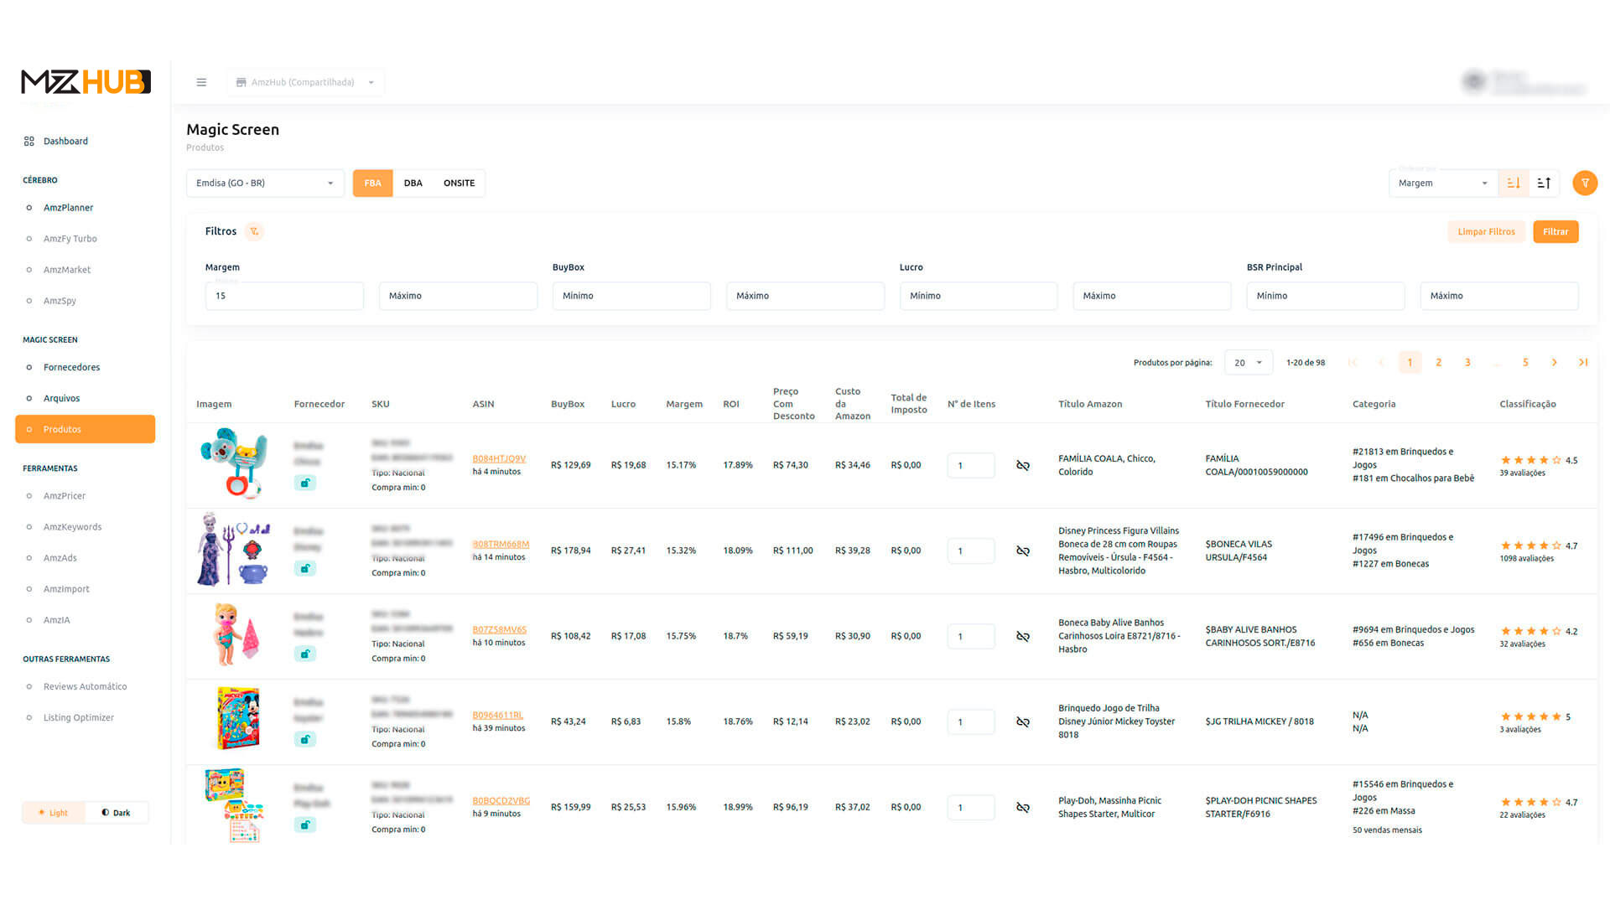Image resolution: width=1610 pixels, height=905 pixels.
Task: Click the lock icon under first product supplier
Action: point(305,483)
